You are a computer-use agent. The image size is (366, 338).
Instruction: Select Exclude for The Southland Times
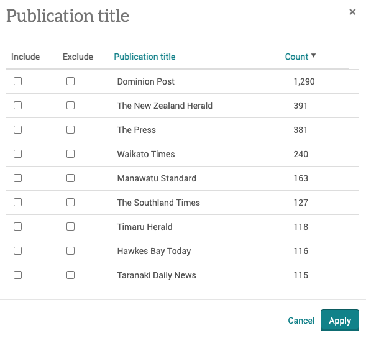(70, 203)
